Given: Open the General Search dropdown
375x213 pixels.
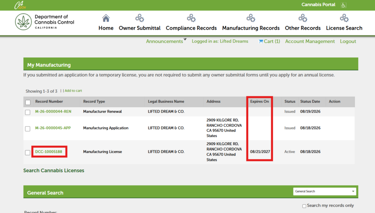Looking at the screenshot, I should [x=324, y=191].
